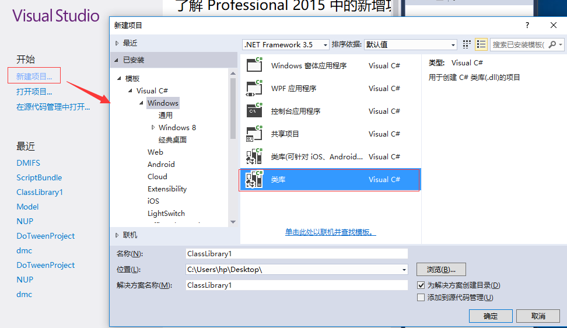The height and width of the screenshot is (328, 567).
Task: Collapse the 模板 tree node
Action: click(x=119, y=78)
